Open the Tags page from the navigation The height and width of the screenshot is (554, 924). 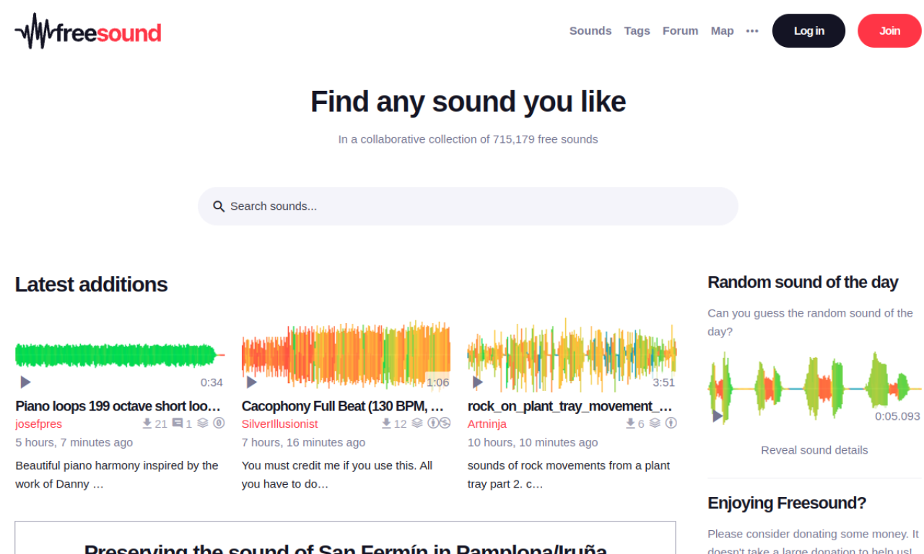pyautogui.click(x=637, y=31)
